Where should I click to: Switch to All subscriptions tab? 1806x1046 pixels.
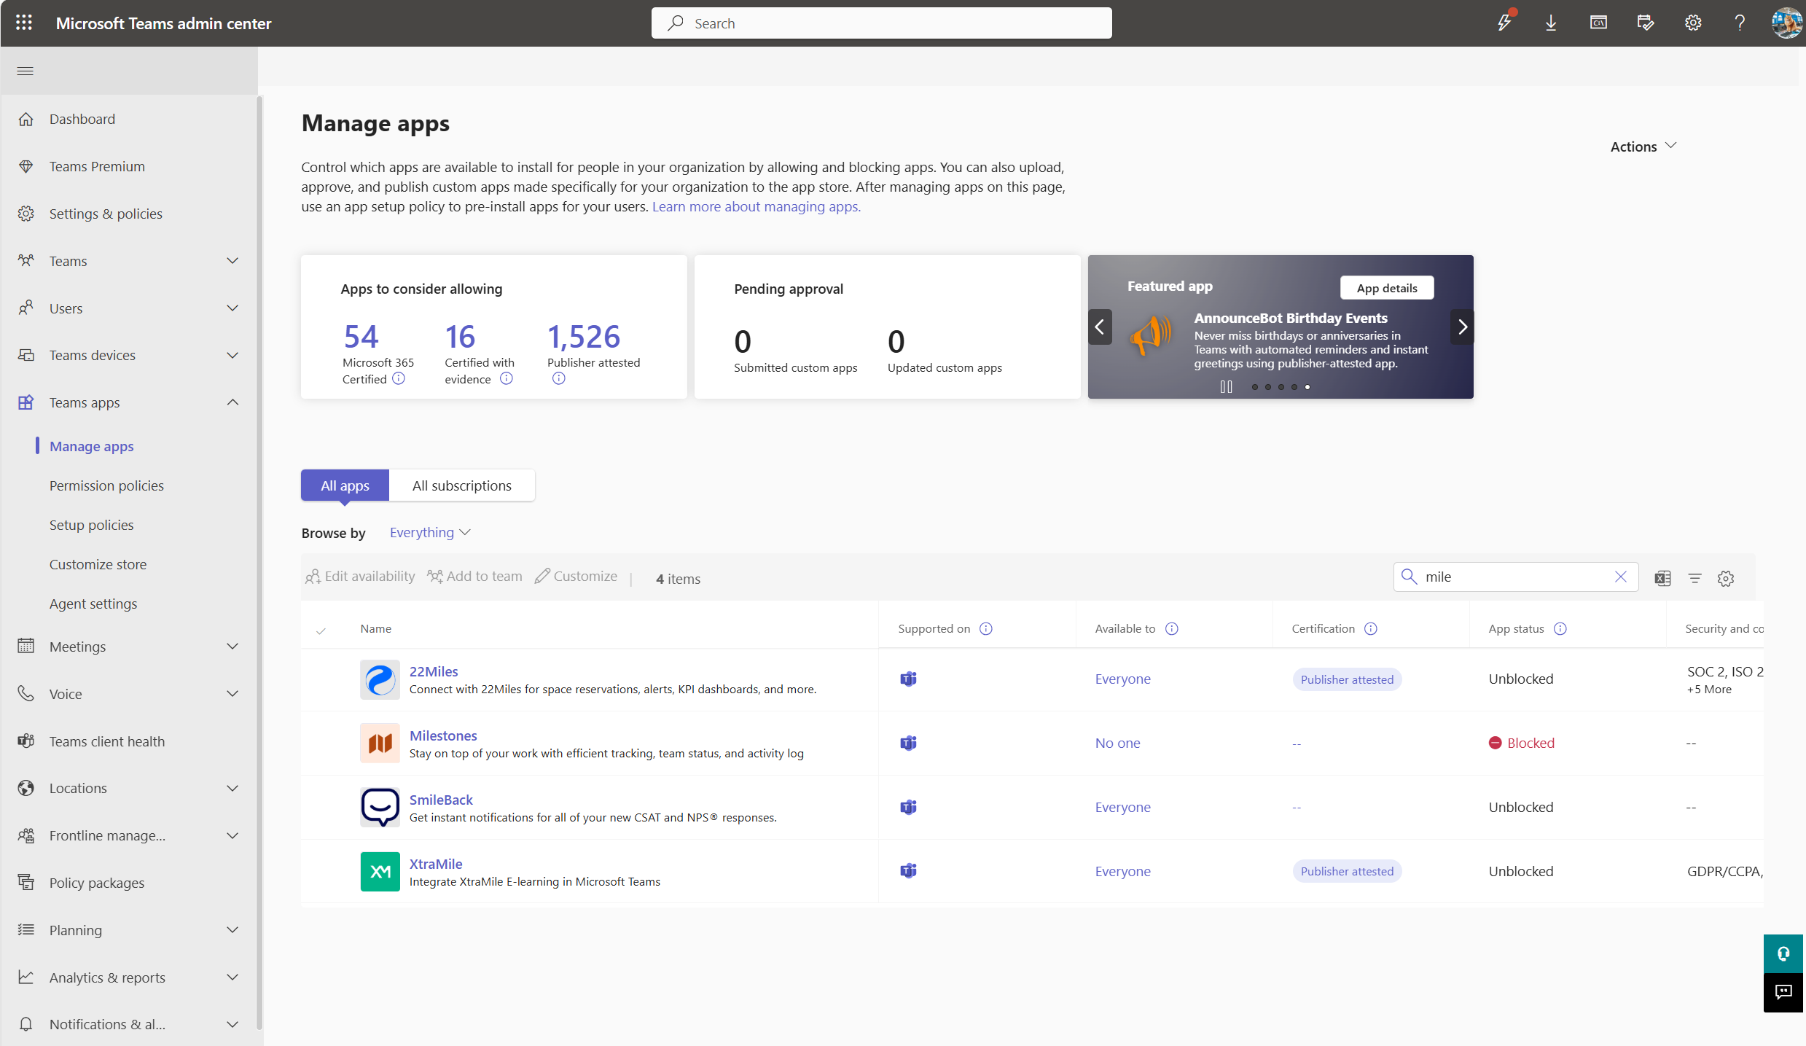pos(461,485)
